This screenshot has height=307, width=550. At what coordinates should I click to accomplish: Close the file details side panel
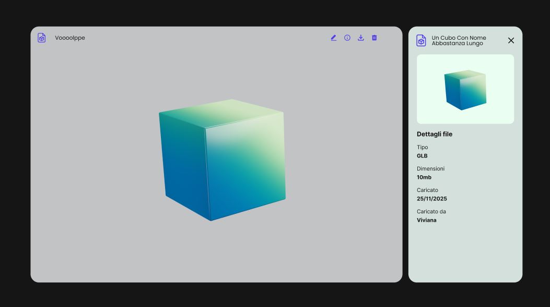point(511,40)
